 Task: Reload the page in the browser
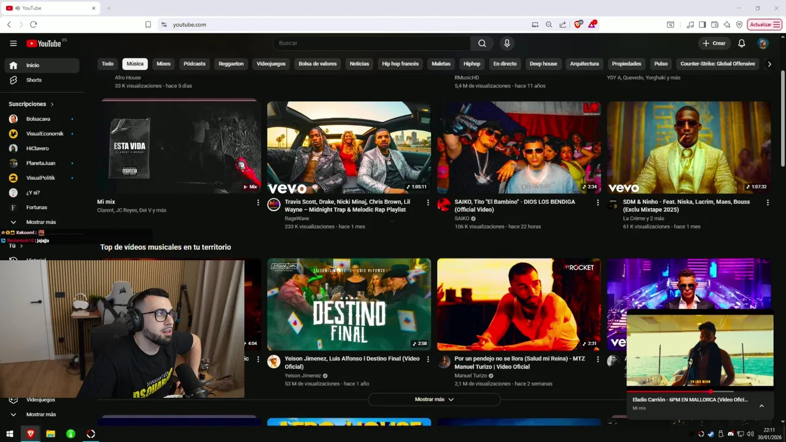[33, 25]
